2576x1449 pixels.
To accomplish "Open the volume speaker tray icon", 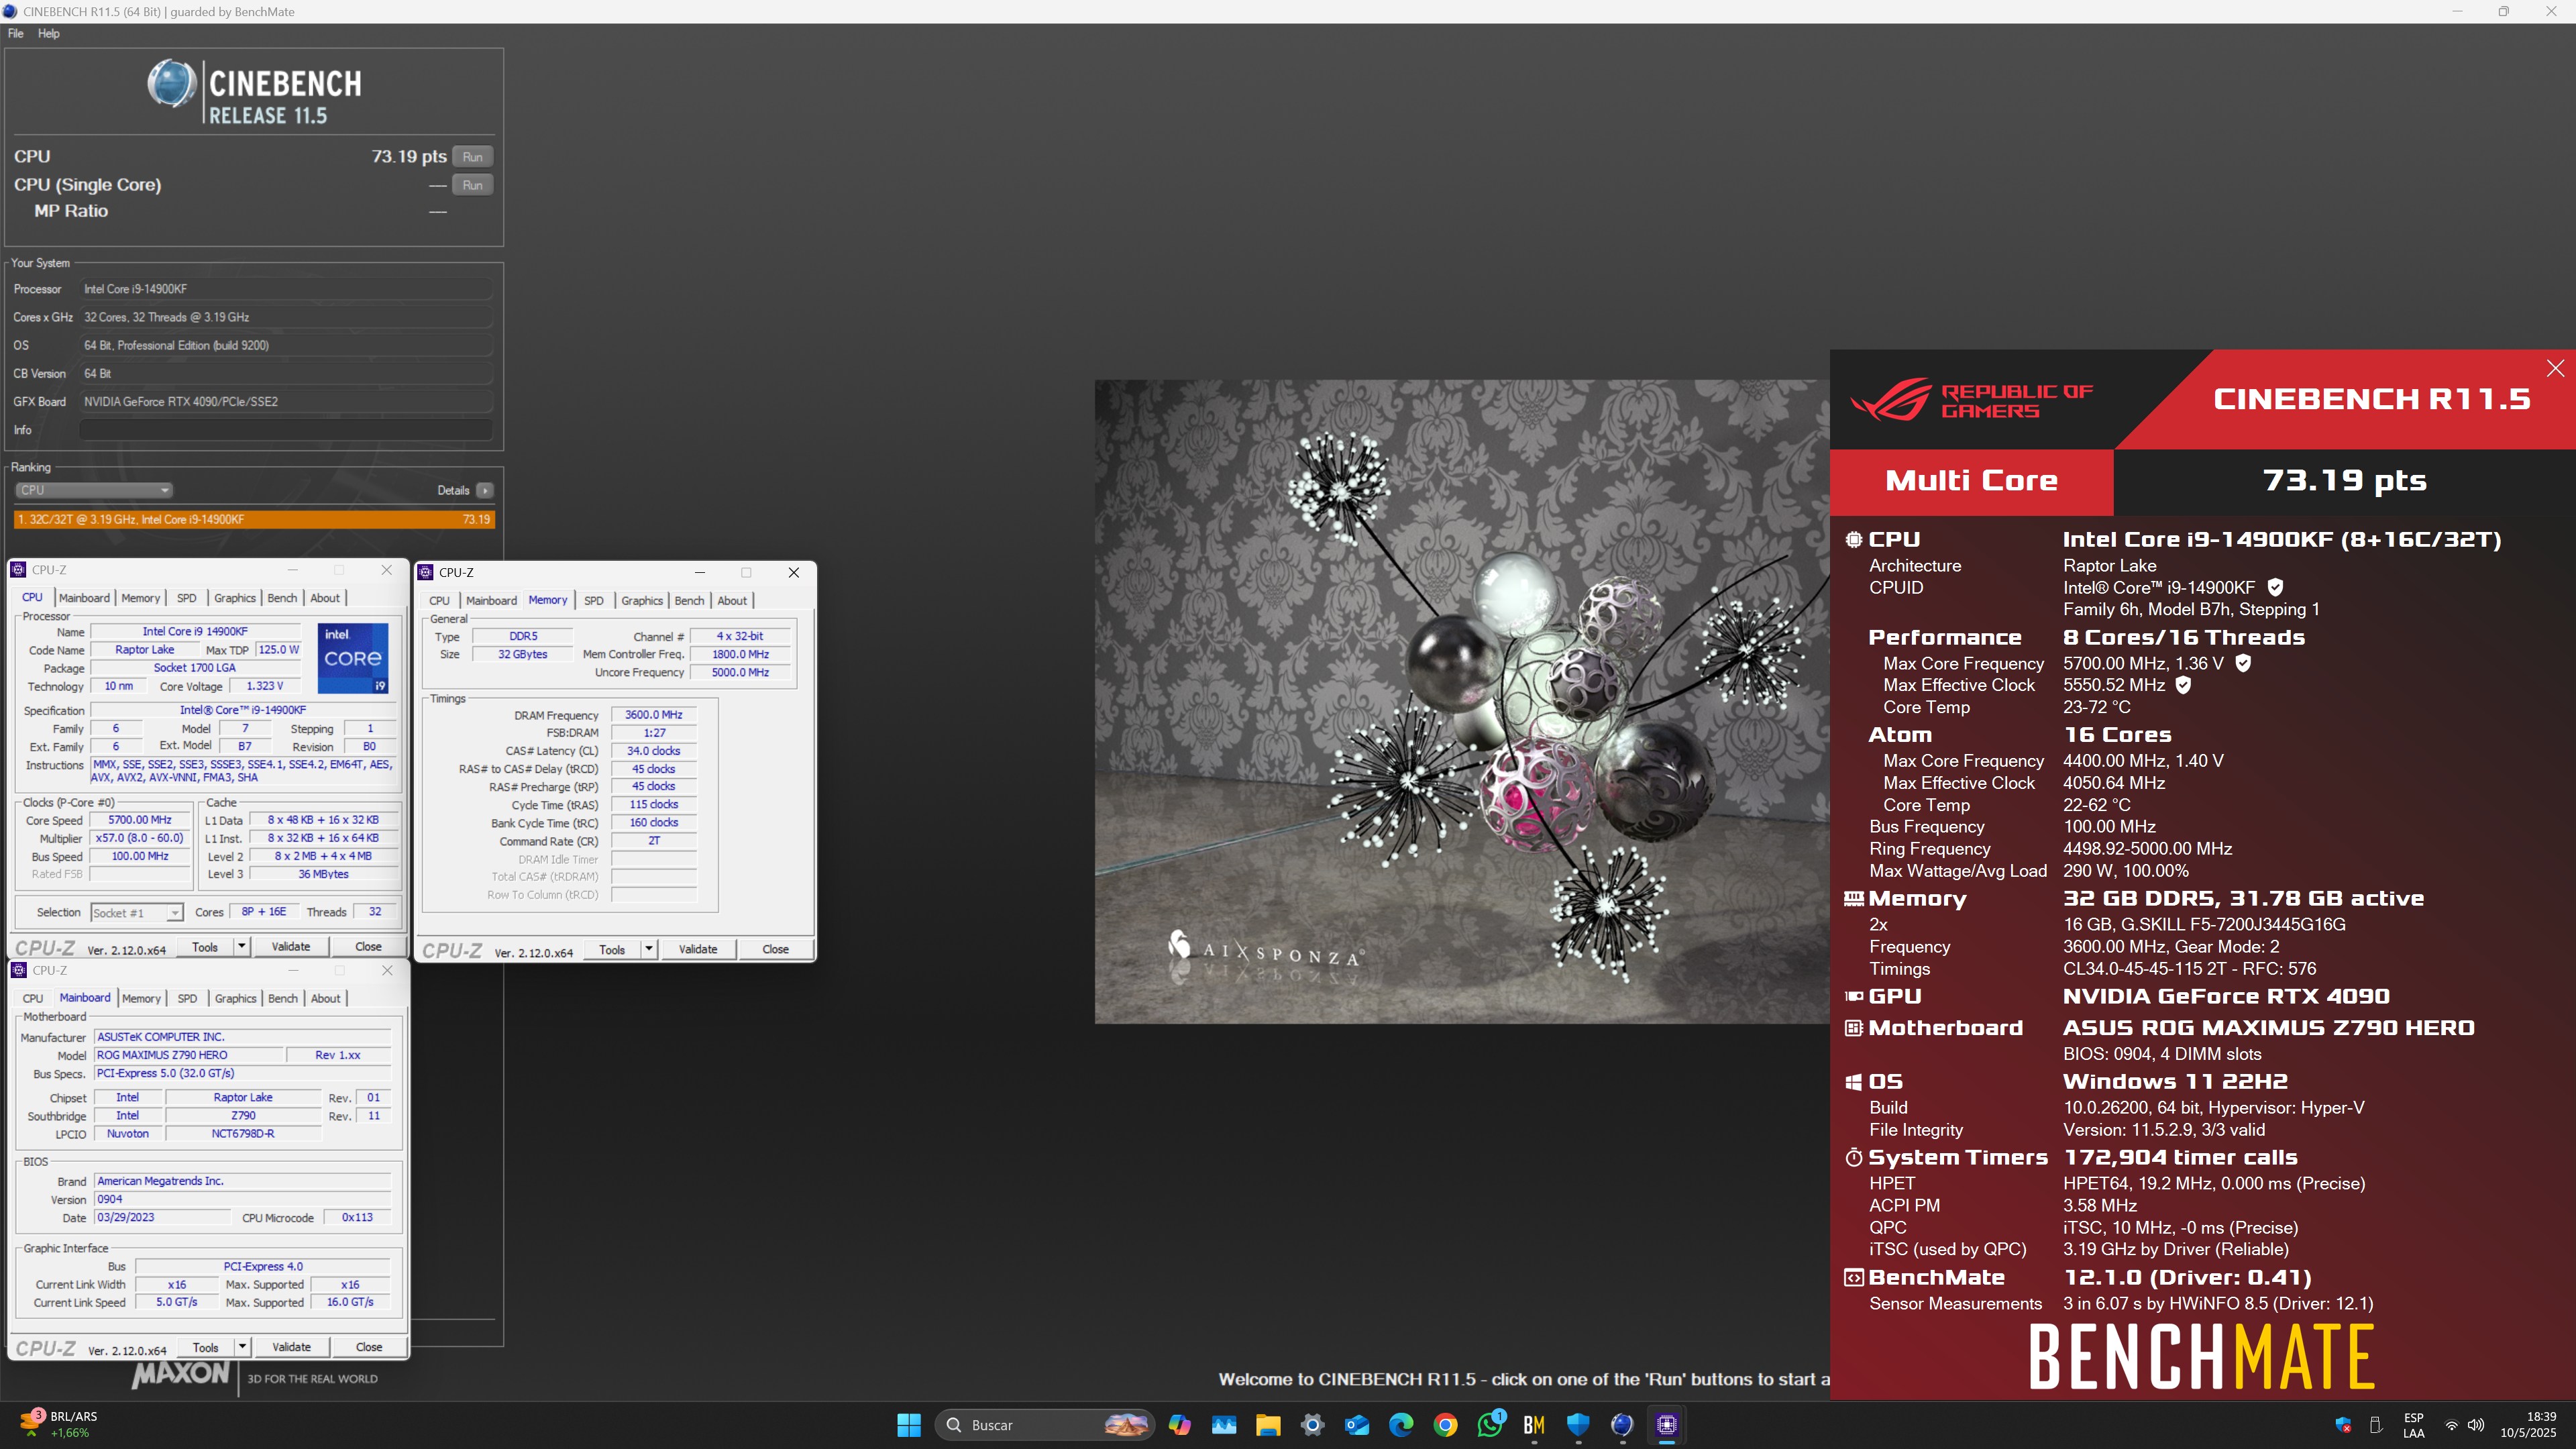I will [x=2476, y=1425].
